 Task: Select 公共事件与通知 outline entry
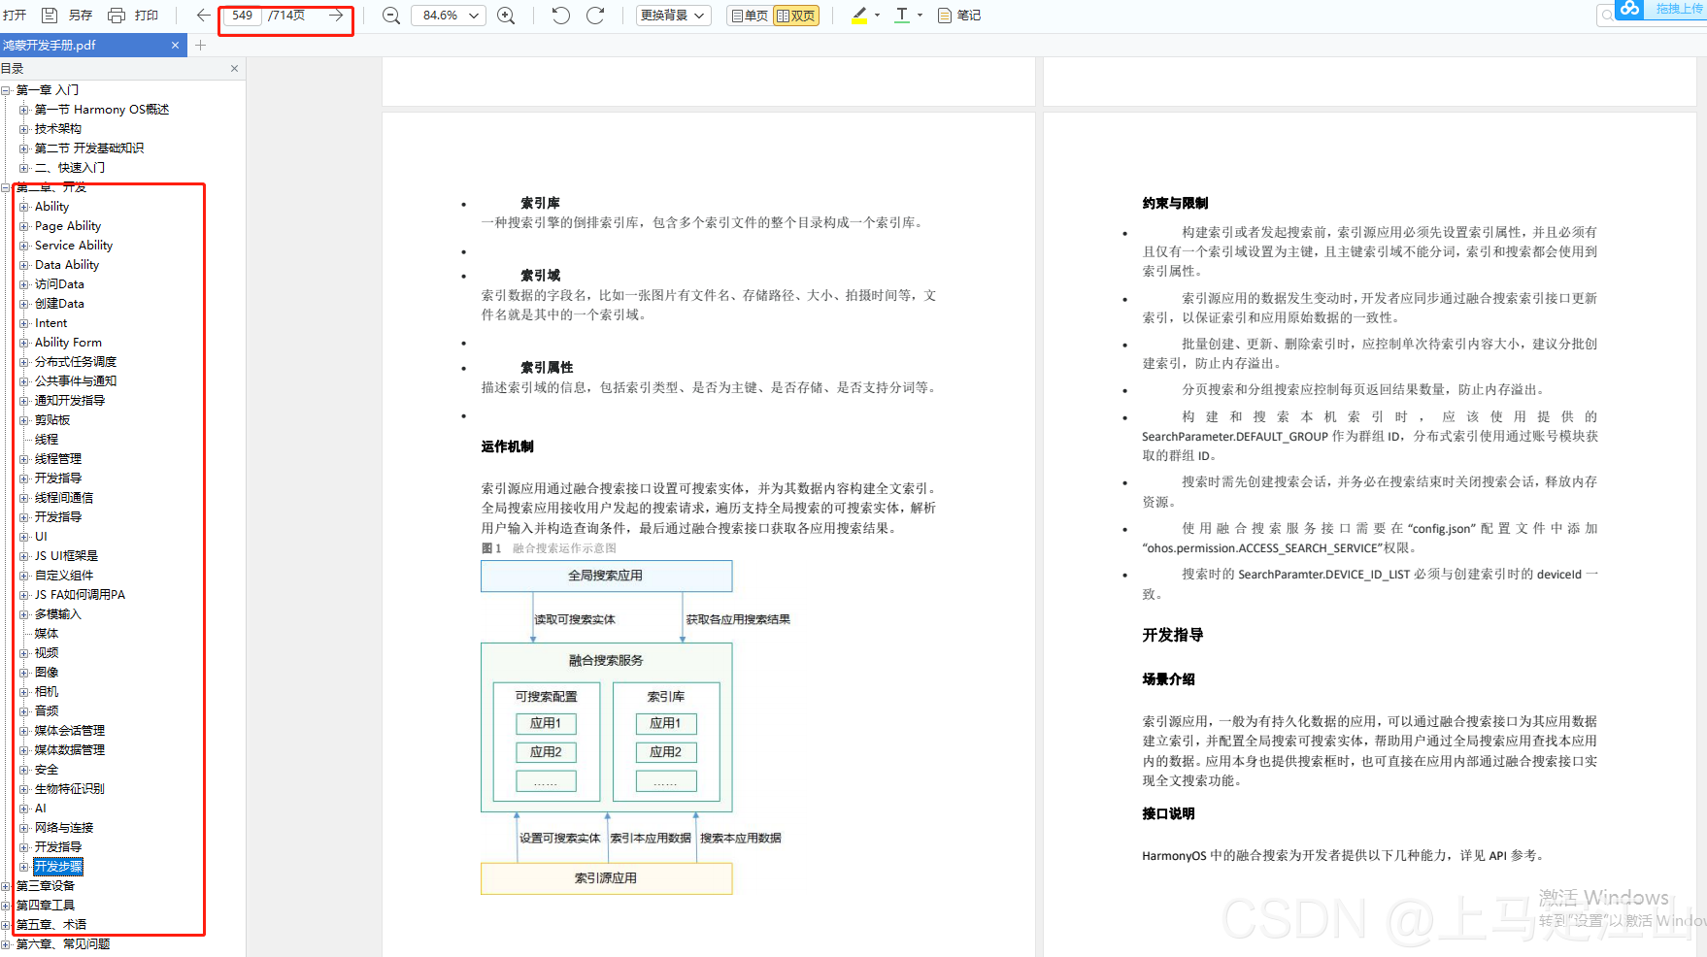coord(76,381)
